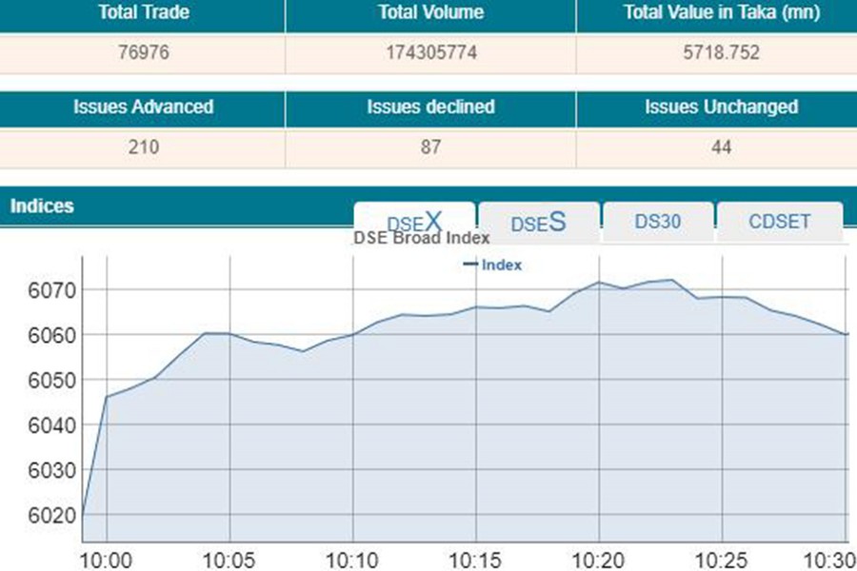This screenshot has width=857, height=571.
Task: Click the Total Value in Taka header
Action: coord(721,13)
